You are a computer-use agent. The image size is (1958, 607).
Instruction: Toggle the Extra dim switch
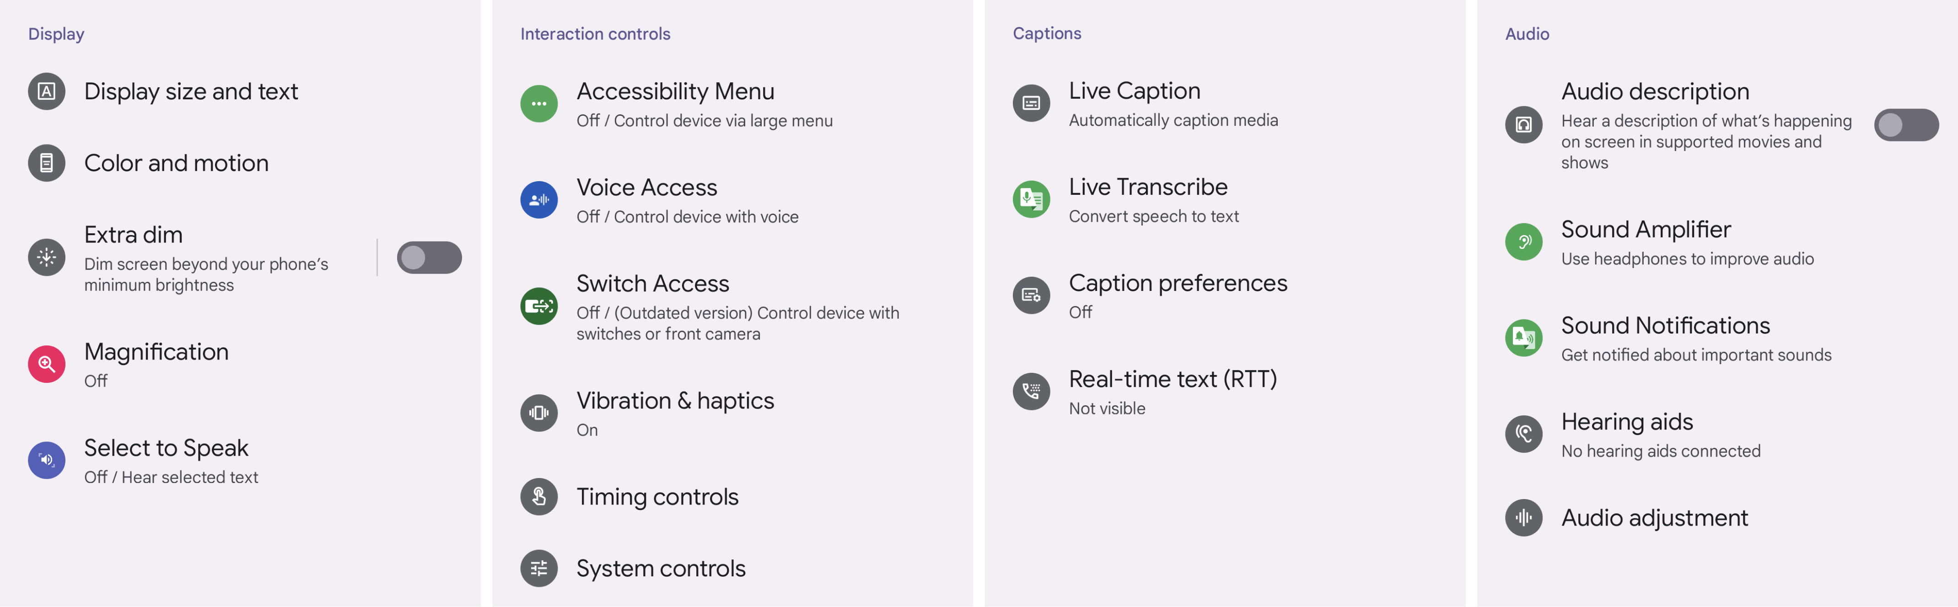[430, 258]
